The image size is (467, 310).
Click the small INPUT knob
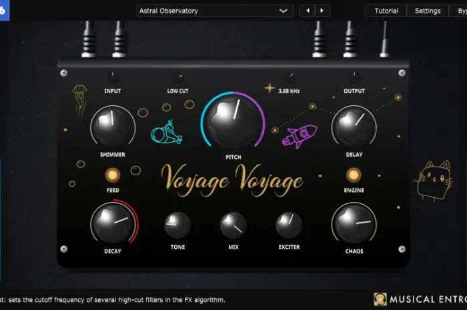pos(113,77)
